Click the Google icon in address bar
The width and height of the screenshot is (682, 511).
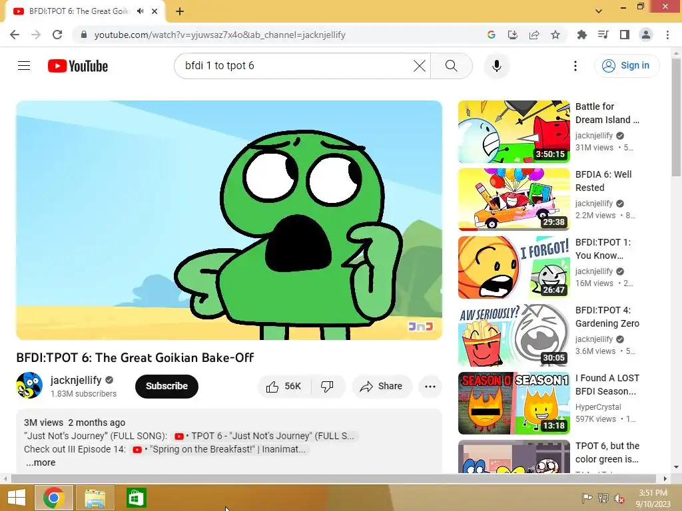pyautogui.click(x=492, y=35)
